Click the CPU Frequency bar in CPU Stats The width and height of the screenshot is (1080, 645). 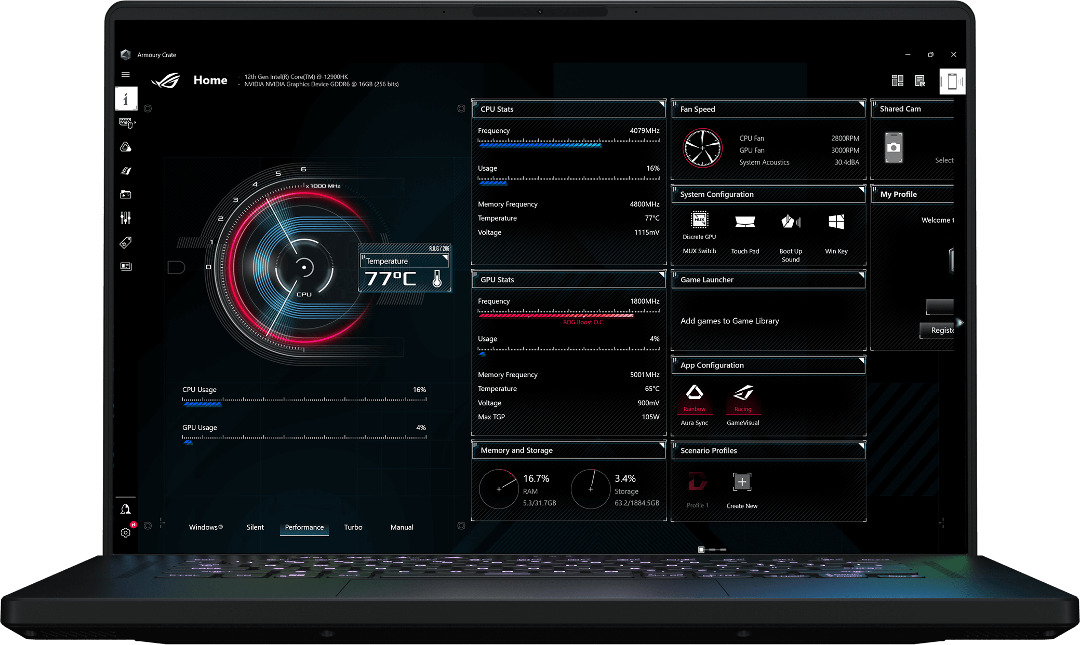pos(569,143)
